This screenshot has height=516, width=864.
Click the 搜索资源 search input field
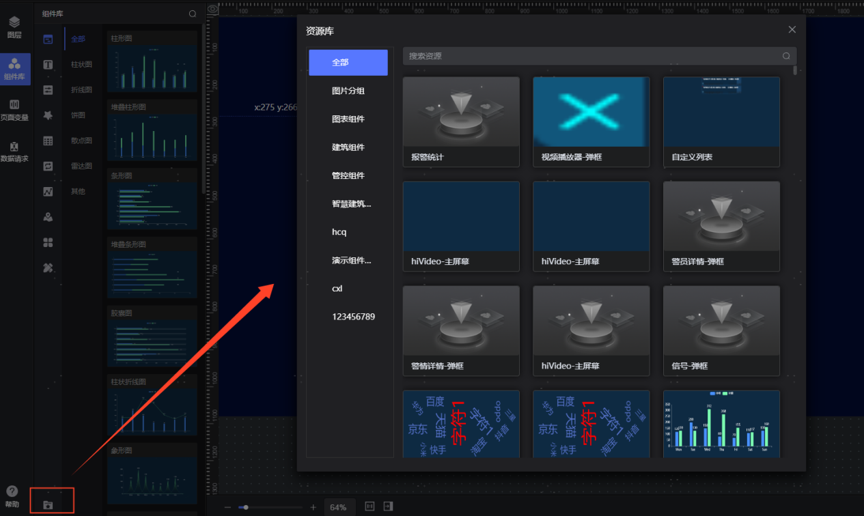pos(587,56)
